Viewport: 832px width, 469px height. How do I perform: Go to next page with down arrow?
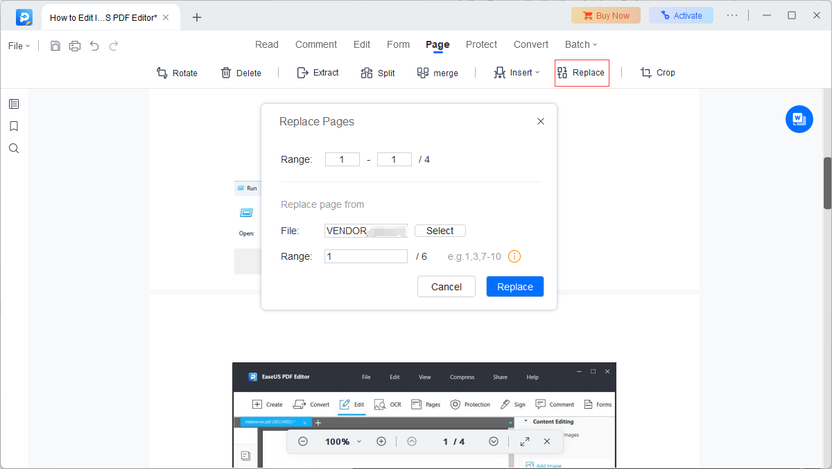pyautogui.click(x=494, y=441)
